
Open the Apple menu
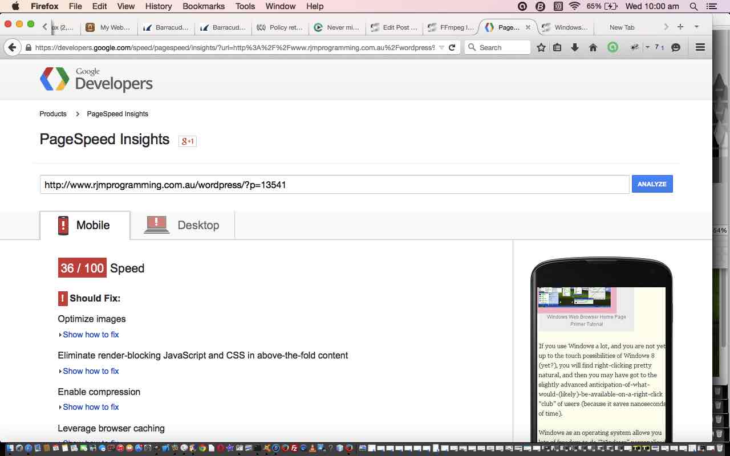(x=15, y=6)
